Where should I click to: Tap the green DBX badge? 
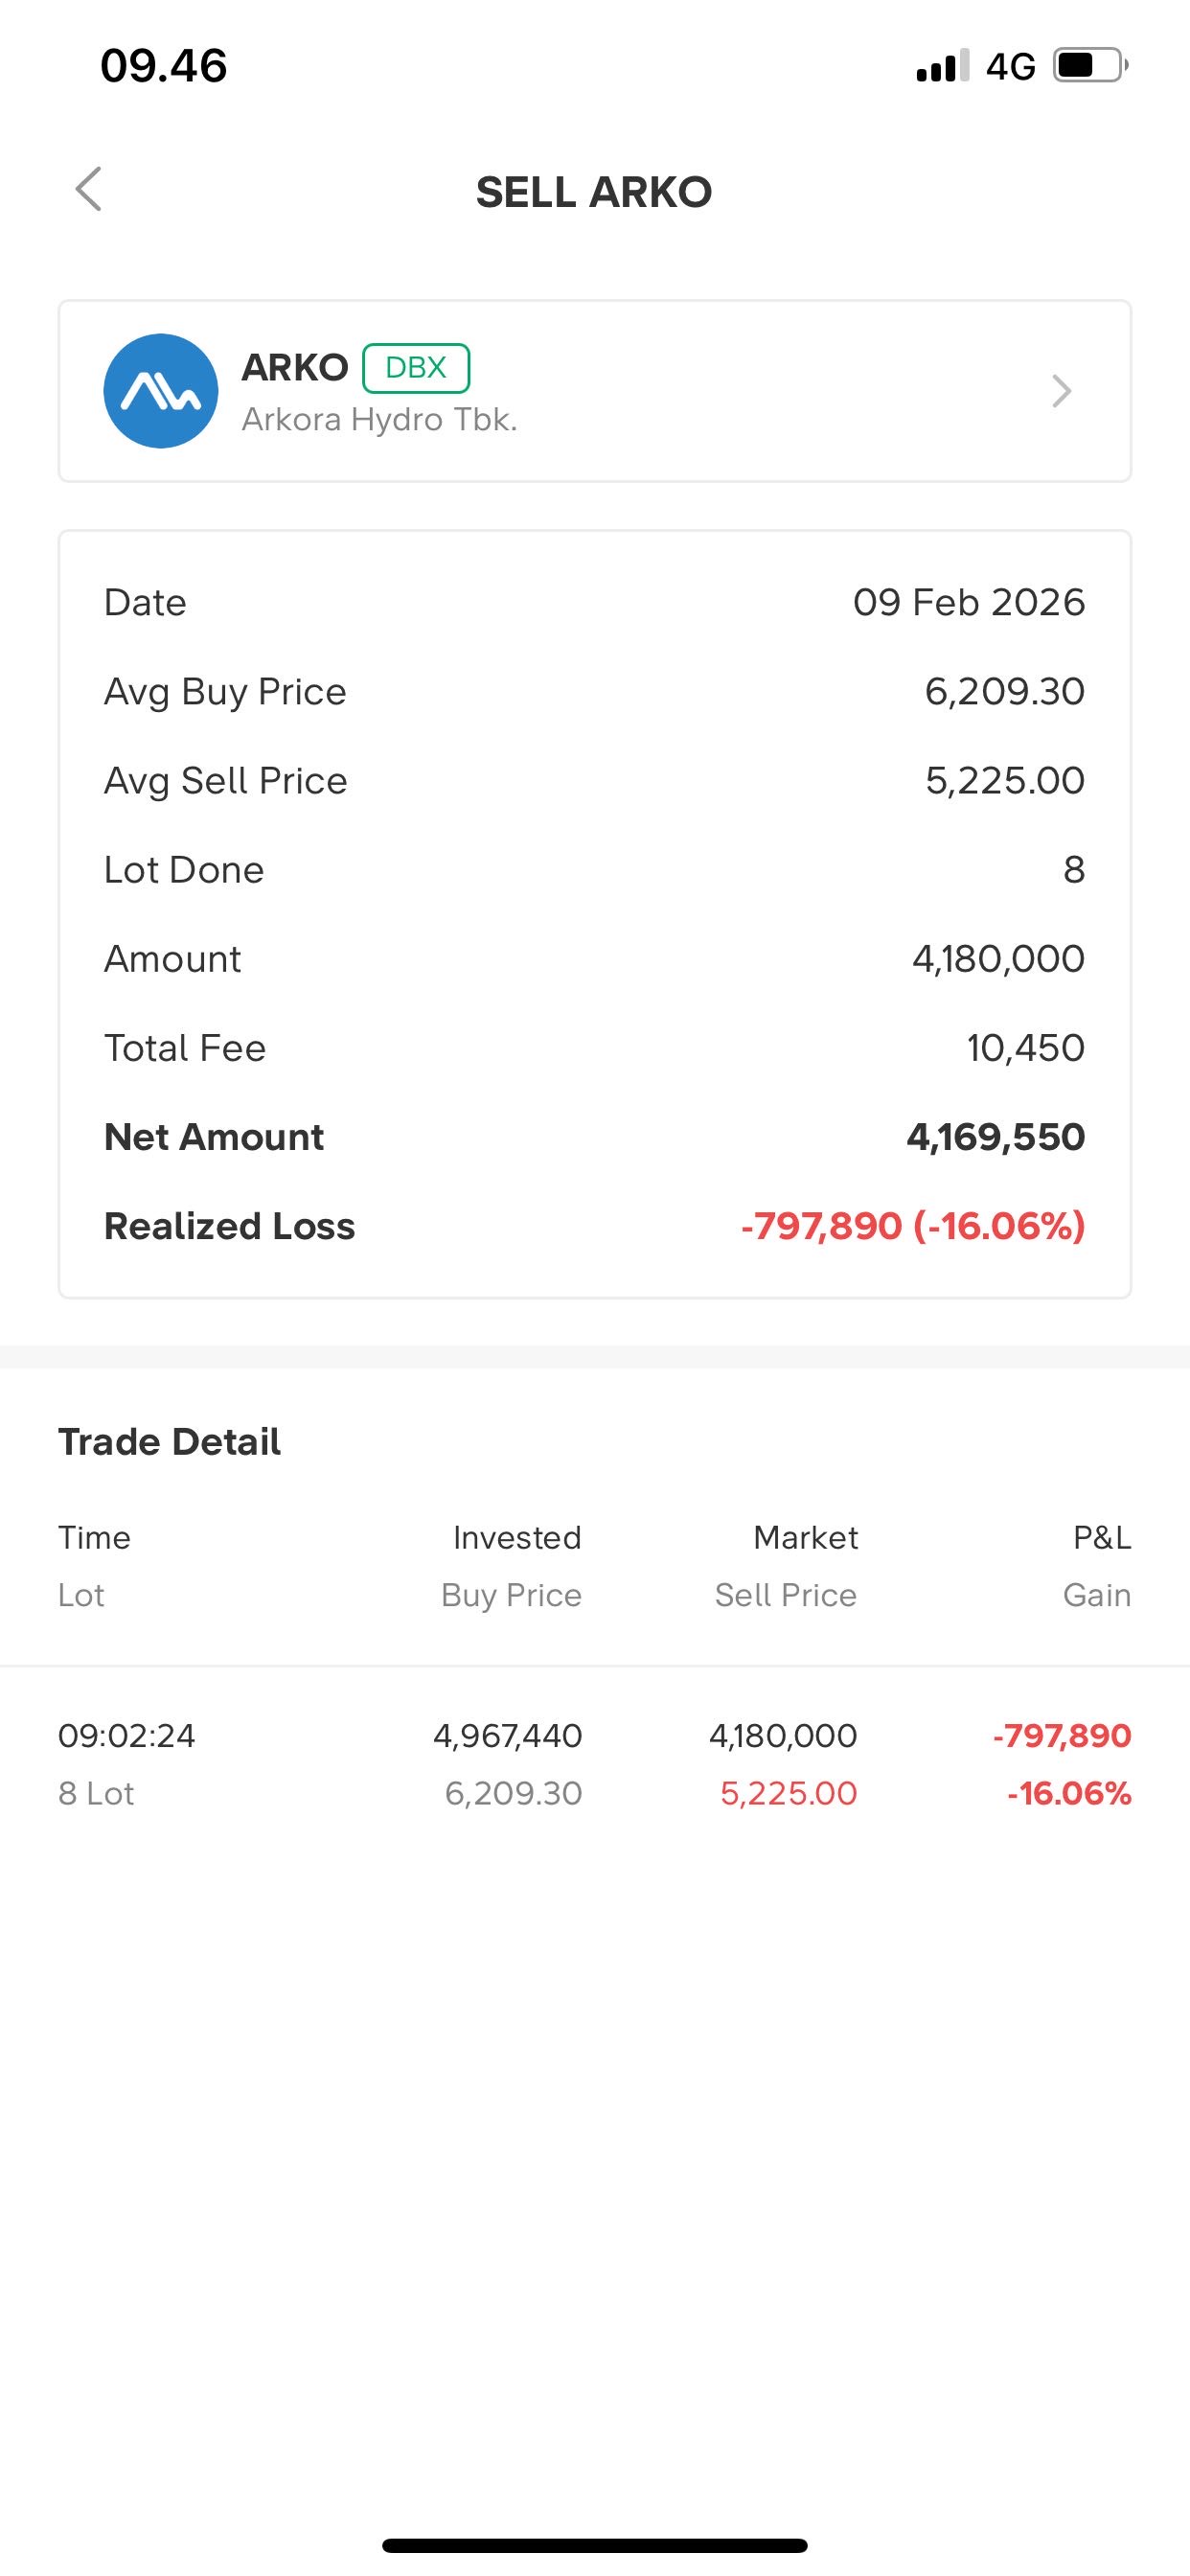tap(415, 368)
